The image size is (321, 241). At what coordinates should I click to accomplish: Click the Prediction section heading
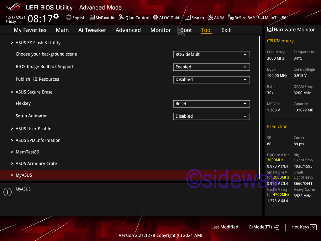[x=277, y=126]
